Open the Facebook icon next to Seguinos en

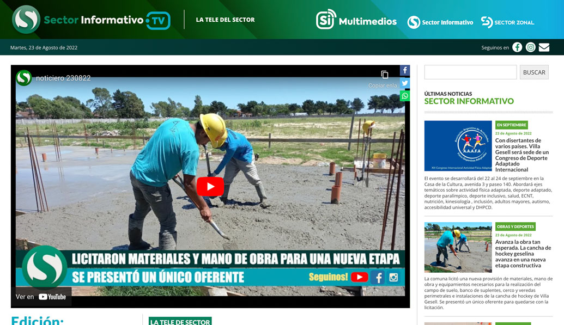tap(517, 47)
